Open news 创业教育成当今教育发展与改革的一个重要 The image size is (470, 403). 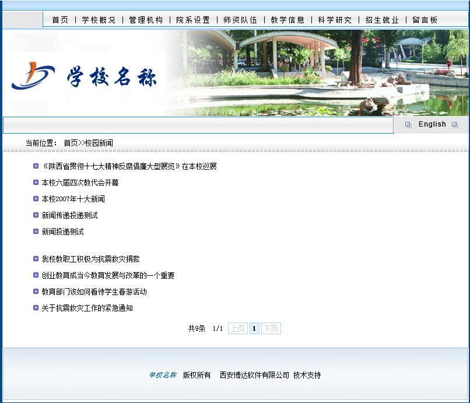(x=108, y=275)
